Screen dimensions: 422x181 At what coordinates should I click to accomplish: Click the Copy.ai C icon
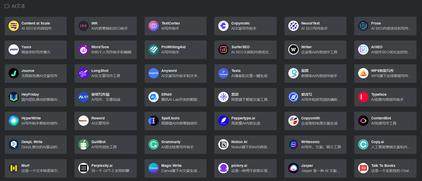(x=363, y=145)
